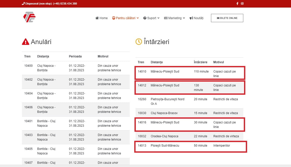Click the red warning triangle beside Anulări
Viewport: 291px width, 167px height.
(x=25, y=42)
